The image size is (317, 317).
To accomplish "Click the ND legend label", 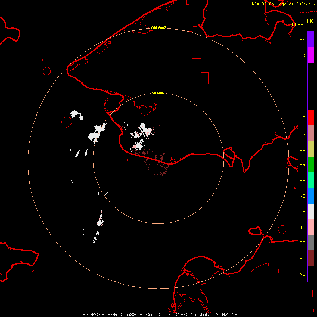I will 302,274.
